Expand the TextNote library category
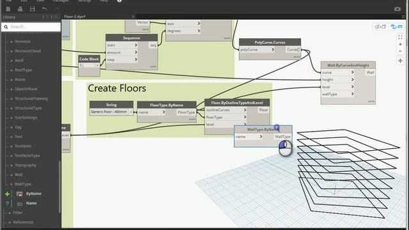409x230 pixels. (x=12, y=146)
